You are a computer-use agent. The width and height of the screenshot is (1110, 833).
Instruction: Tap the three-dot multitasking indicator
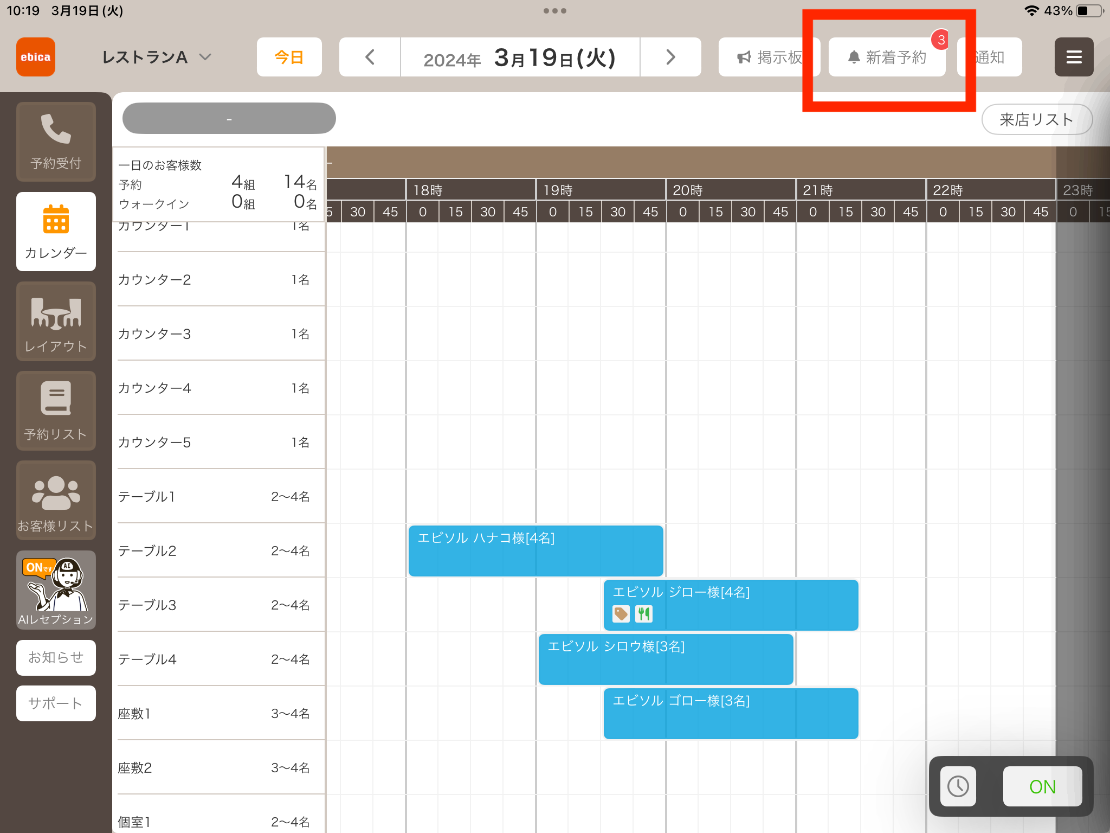(x=554, y=11)
